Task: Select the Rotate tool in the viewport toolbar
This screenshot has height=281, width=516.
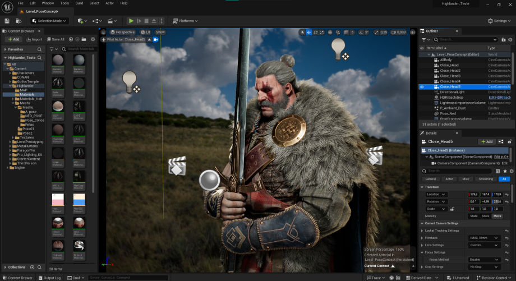Action: click(315, 32)
